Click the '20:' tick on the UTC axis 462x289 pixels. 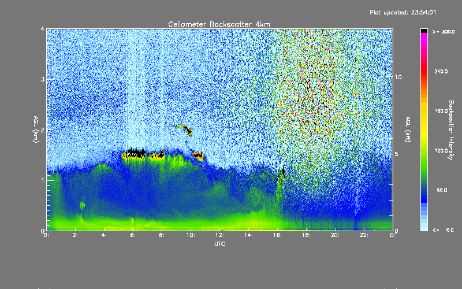(x=335, y=235)
